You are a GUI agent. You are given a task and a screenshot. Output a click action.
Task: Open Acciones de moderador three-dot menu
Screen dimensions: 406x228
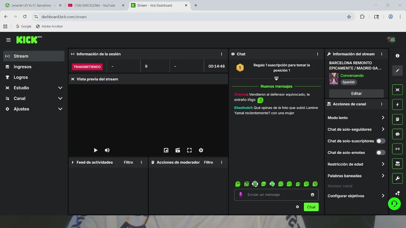221,162
